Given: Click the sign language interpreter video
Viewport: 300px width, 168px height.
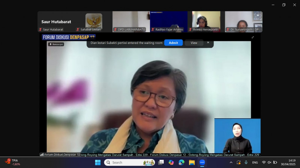Looking at the screenshot, I should [237, 136].
